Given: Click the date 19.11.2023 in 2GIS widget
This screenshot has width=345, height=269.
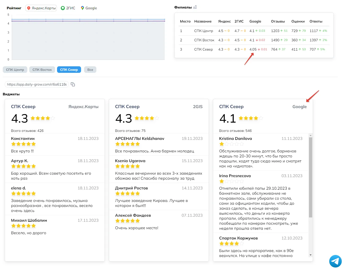Looking at the screenshot, I should [x=192, y=138].
